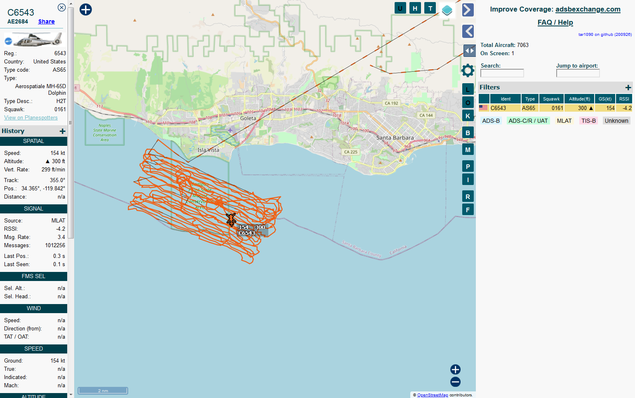
Task: Open View on Planespotters link
Action: [31, 117]
